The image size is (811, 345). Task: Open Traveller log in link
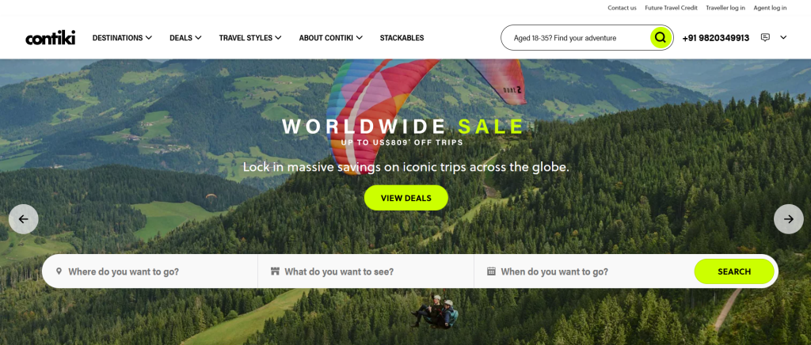[x=725, y=8]
